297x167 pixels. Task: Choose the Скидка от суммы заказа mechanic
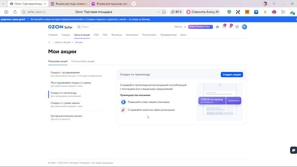coord(76,104)
